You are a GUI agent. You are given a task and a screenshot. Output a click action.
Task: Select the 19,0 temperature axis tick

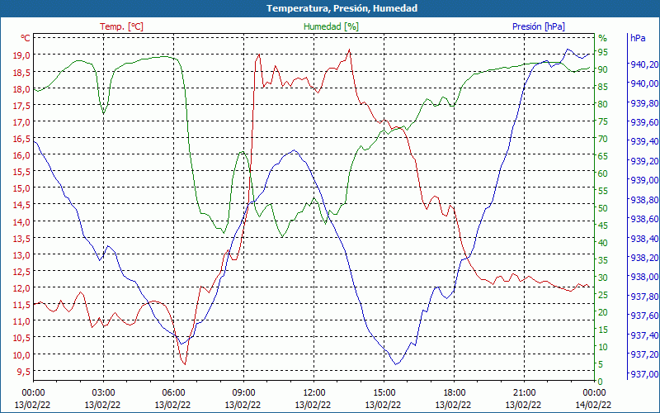pyautogui.click(x=22, y=55)
